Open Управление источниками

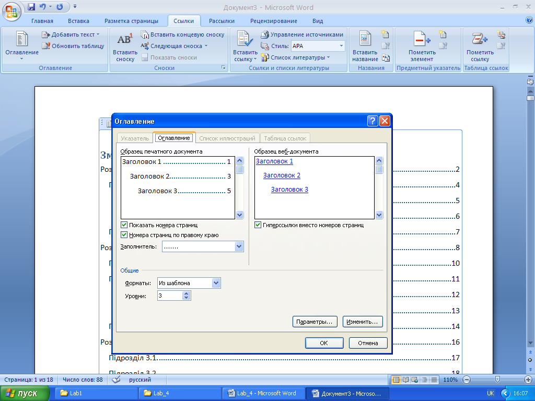302,34
